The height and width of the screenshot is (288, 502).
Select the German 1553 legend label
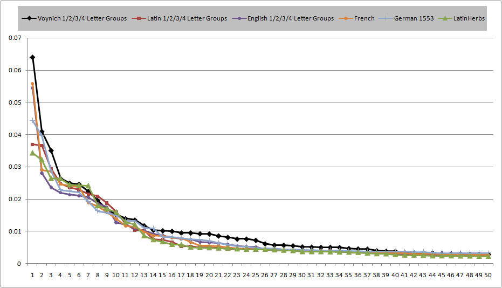click(x=414, y=18)
